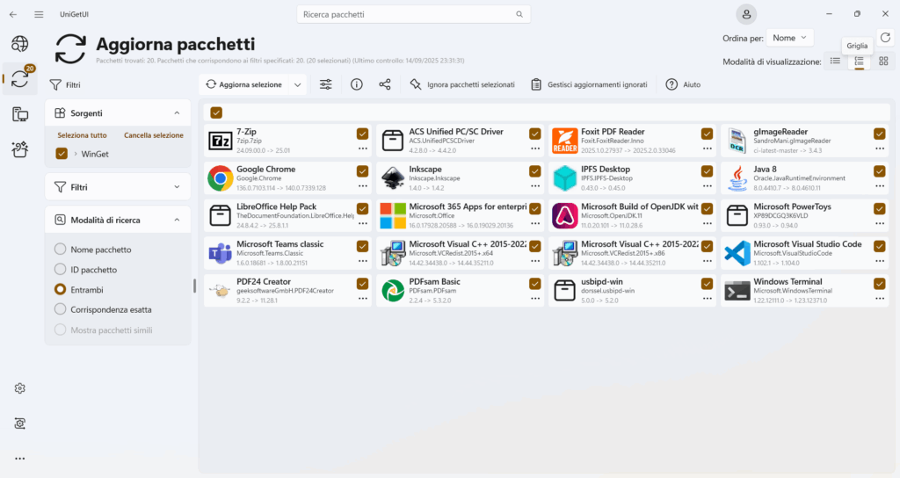The width and height of the screenshot is (900, 478).
Task: Select the PDF24 Creator package name
Action: pos(264,282)
